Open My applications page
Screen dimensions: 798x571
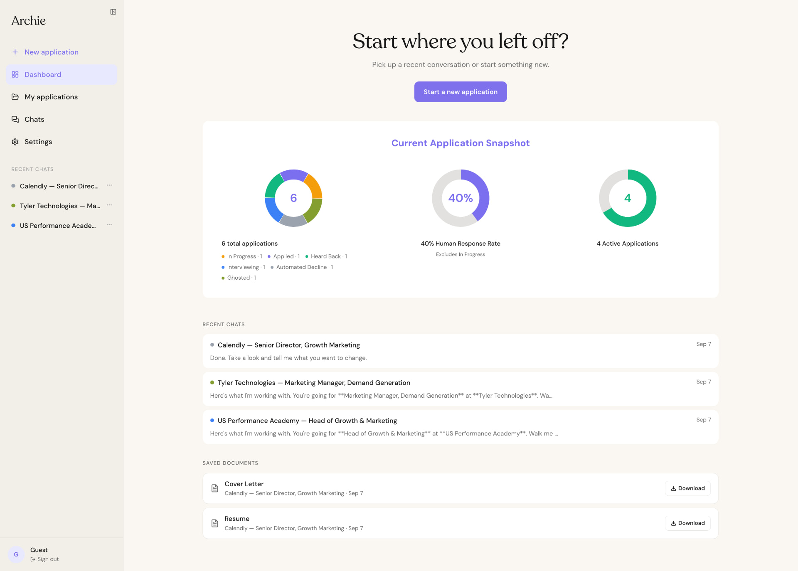coord(62,97)
